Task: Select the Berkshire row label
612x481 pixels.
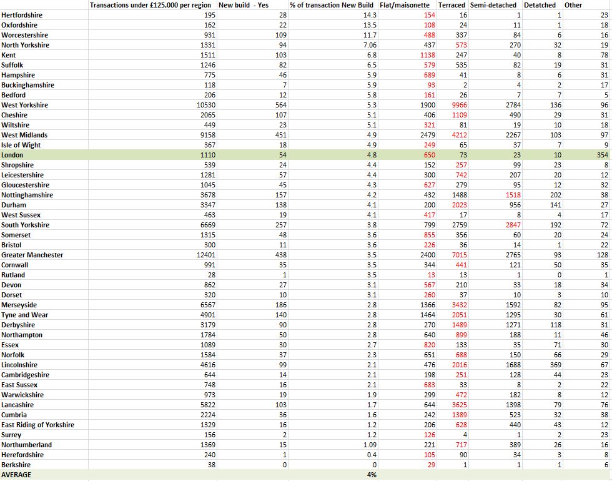Action: [15, 465]
